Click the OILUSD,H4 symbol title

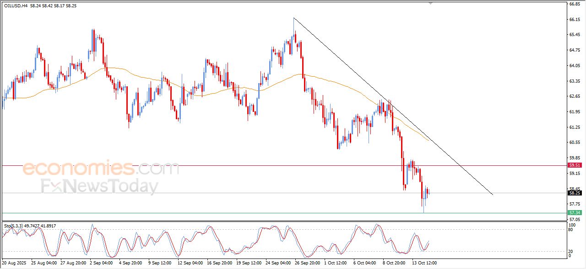coord(16,6)
